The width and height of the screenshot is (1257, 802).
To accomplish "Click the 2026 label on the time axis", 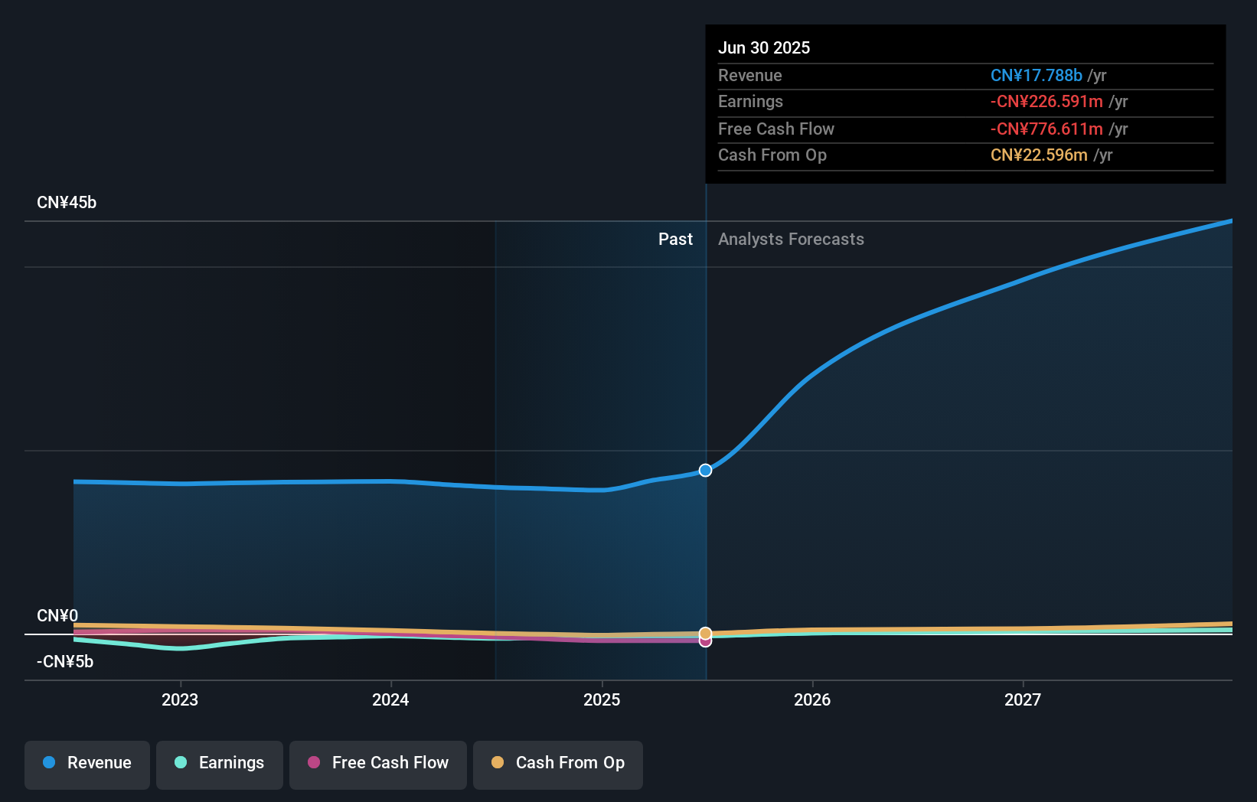I will (x=813, y=699).
